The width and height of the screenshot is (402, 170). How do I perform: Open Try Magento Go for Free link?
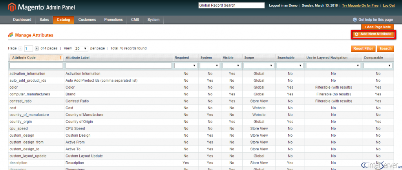coord(361,5)
